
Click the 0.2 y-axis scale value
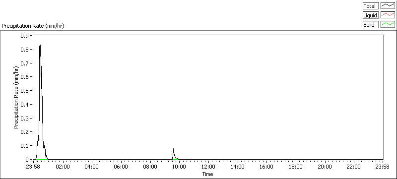tap(25, 132)
